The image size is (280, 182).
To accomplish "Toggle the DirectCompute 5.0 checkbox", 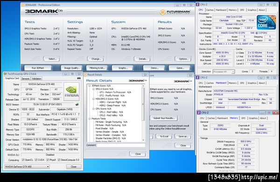I will click(x=59, y=160).
